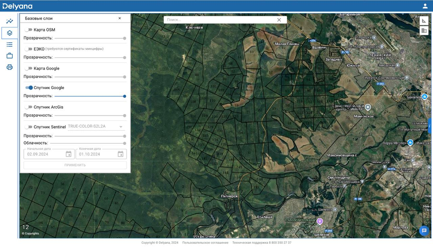The width and height of the screenshot is (433, 247).
Task: Open the user account profile icon
Action: pyautogui.click(x=425, y=6)
